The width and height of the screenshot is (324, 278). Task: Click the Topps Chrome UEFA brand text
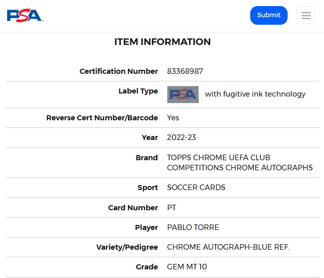tap(240, 163)
